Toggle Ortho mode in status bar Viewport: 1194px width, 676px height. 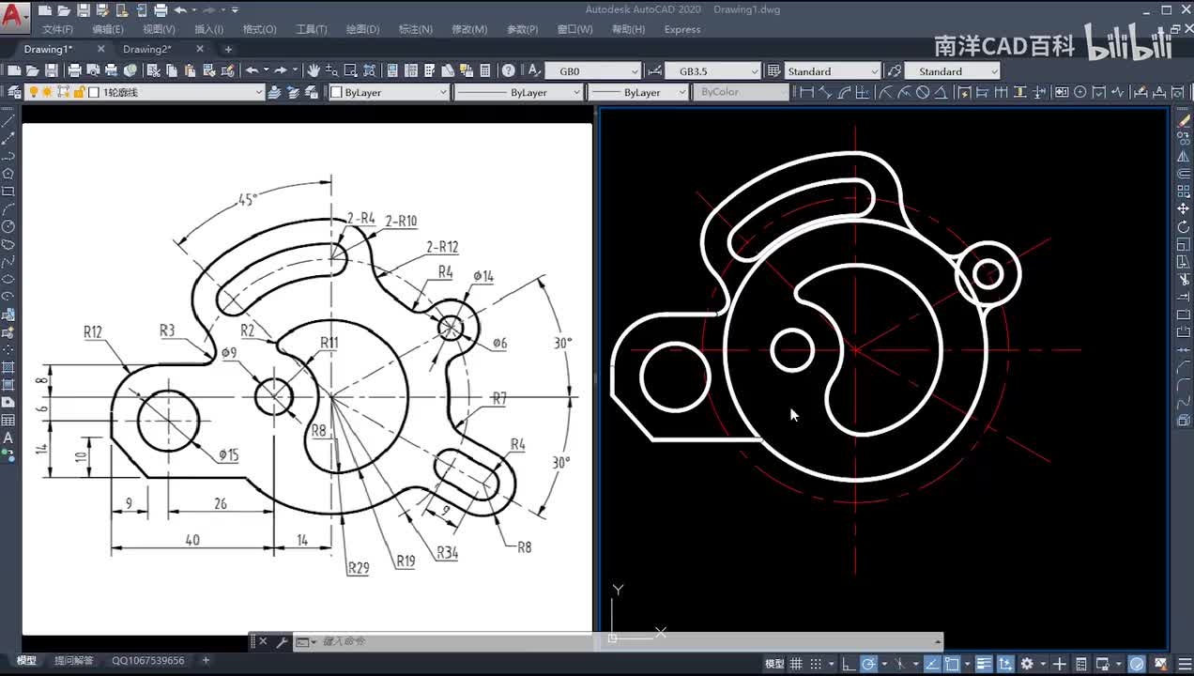click(849, 664)
